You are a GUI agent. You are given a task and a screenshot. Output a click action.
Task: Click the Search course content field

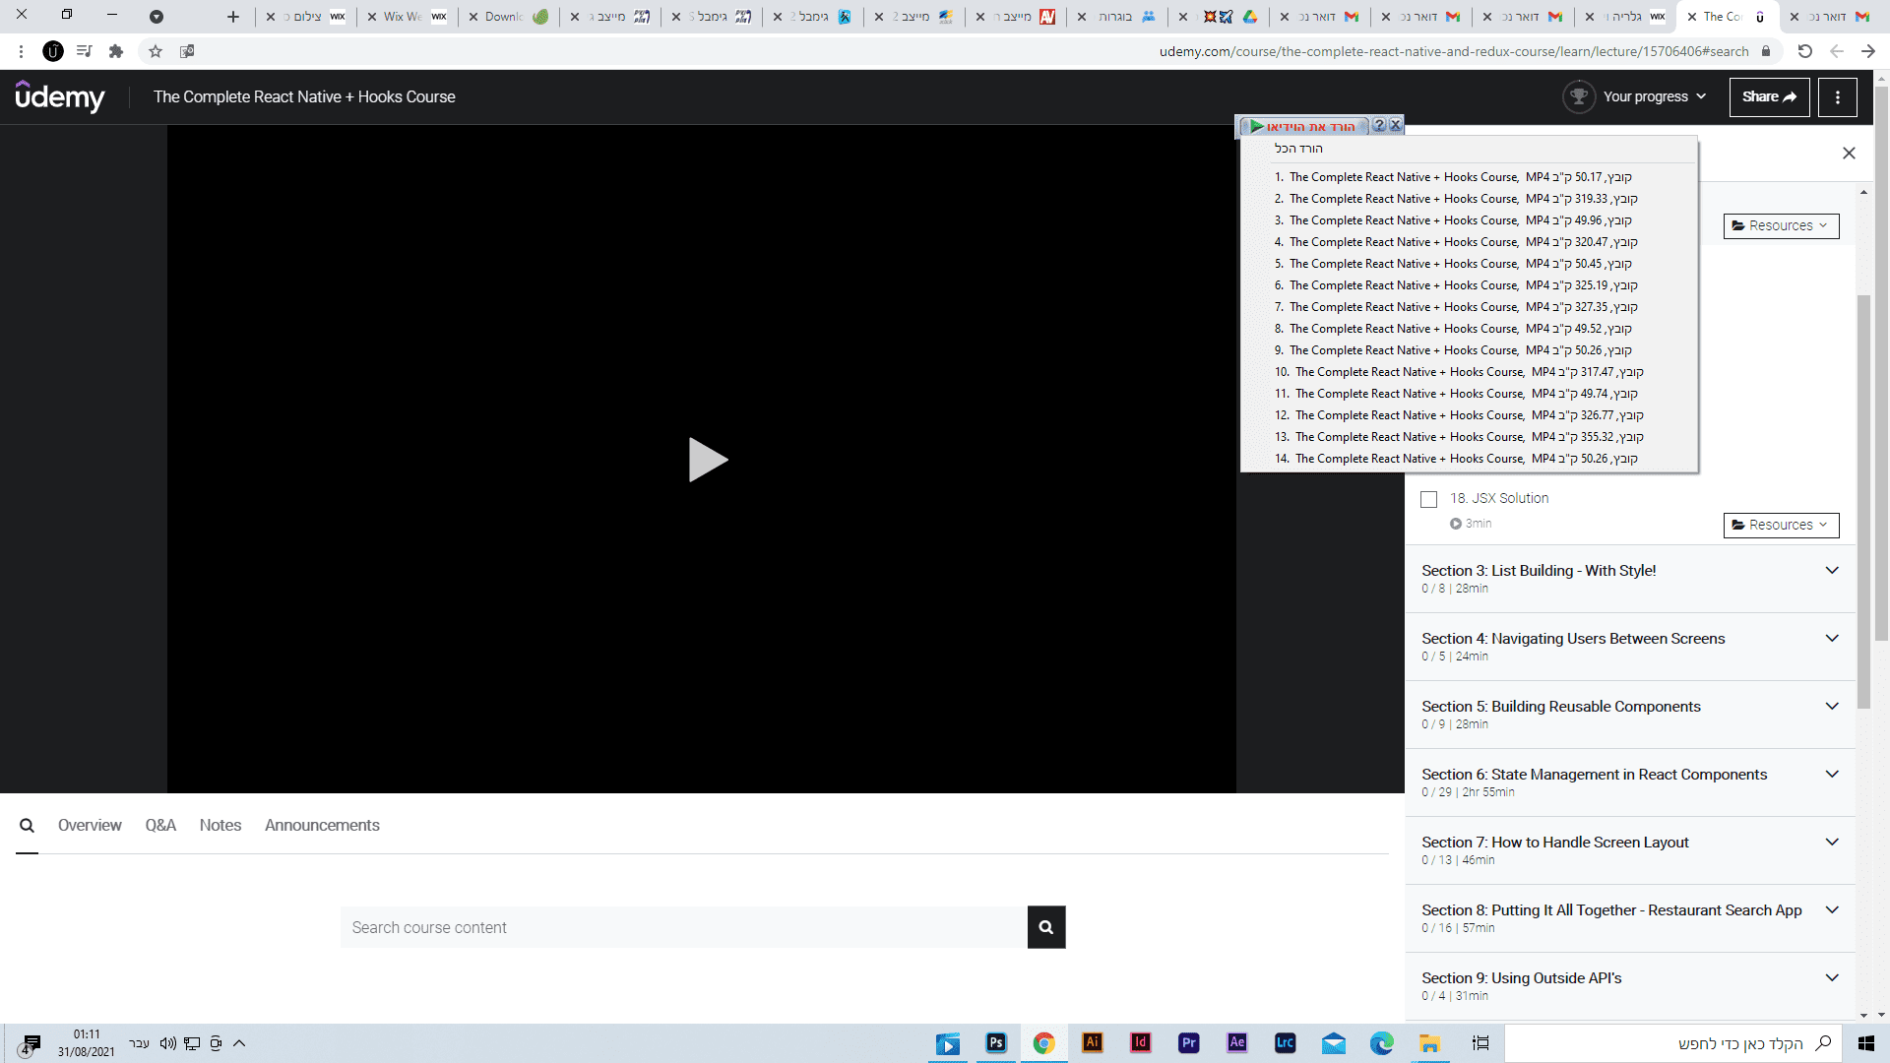(x=683, y=928)
